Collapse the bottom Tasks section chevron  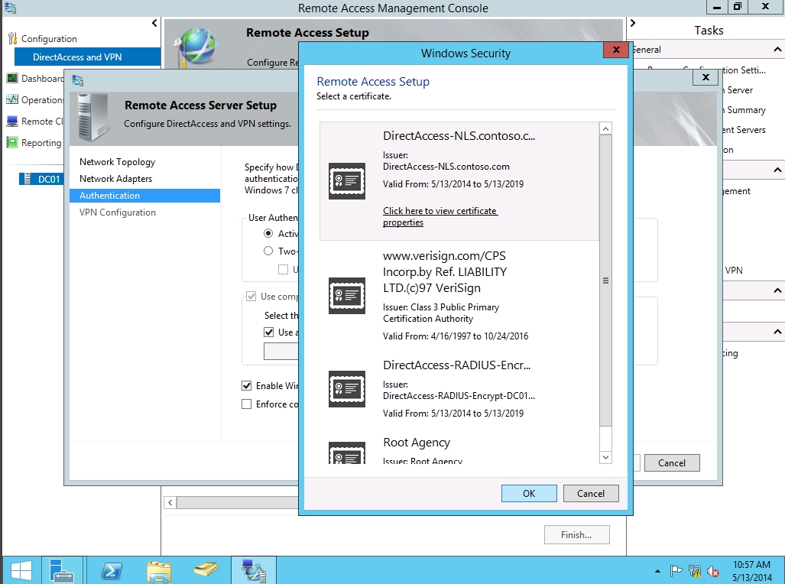[777, 332]
